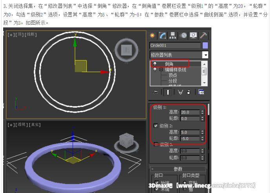Toggle lightbulb of the 倒角 modifier
271x193 pixels.
(155, 64)
